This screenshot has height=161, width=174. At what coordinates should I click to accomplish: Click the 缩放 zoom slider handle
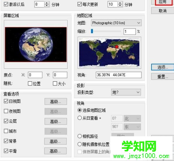(x=92, y=31)
